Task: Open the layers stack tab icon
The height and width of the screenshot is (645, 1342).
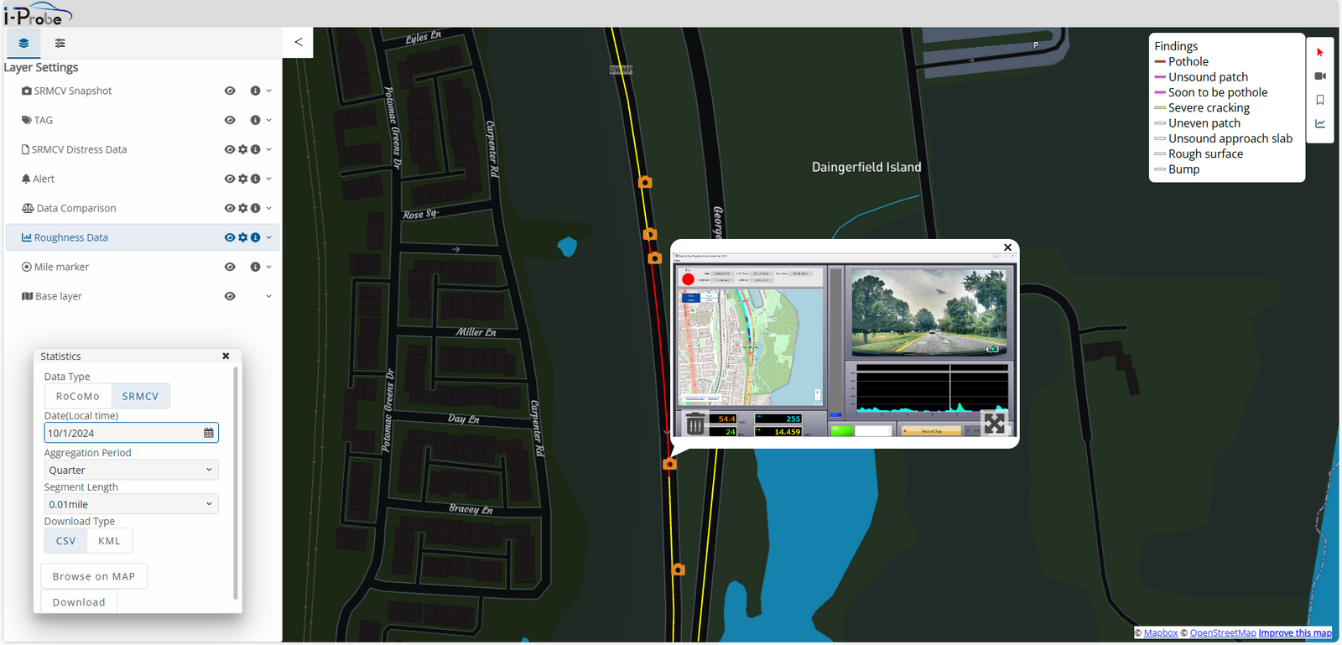Action: (x=23, y=43)
